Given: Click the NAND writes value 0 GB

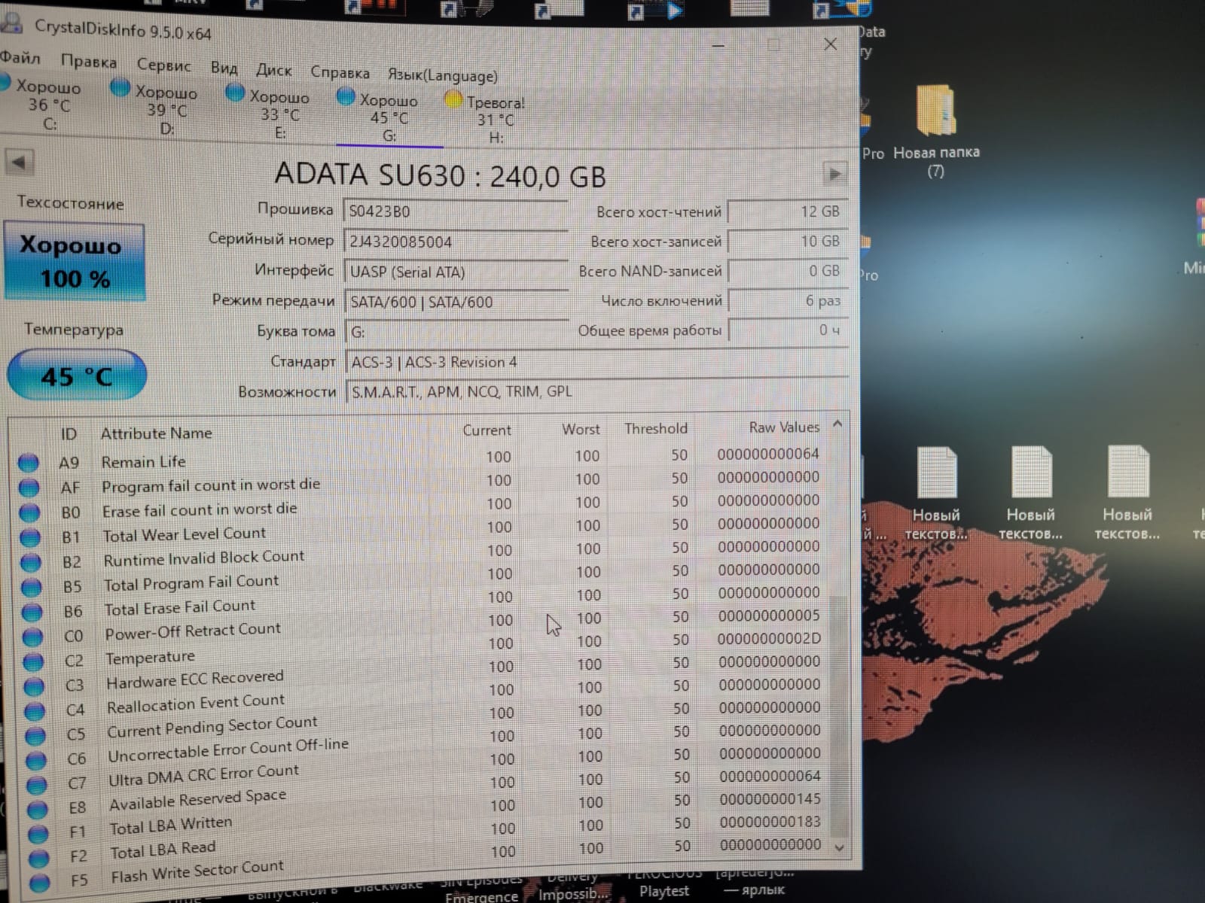Looking at the screenshot, I should click(788, 271).
